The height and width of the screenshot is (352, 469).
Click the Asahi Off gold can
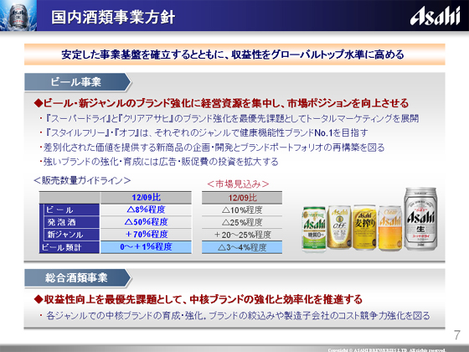pos(339,227)
